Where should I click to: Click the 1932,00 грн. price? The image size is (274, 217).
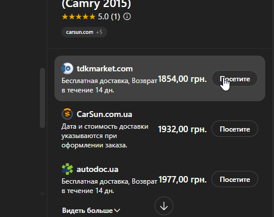click(182, 129)
